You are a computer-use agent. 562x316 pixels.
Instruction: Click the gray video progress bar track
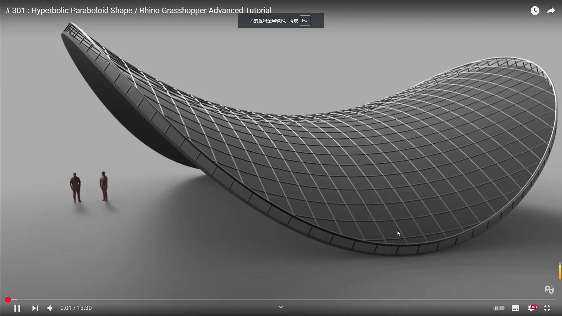pyautogui.click(x=281, y=300)
